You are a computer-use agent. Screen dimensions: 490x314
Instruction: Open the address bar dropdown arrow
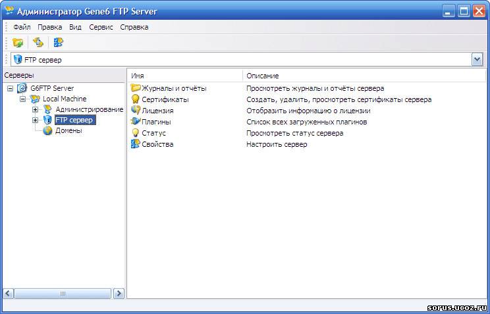click(x=477, y=59)
